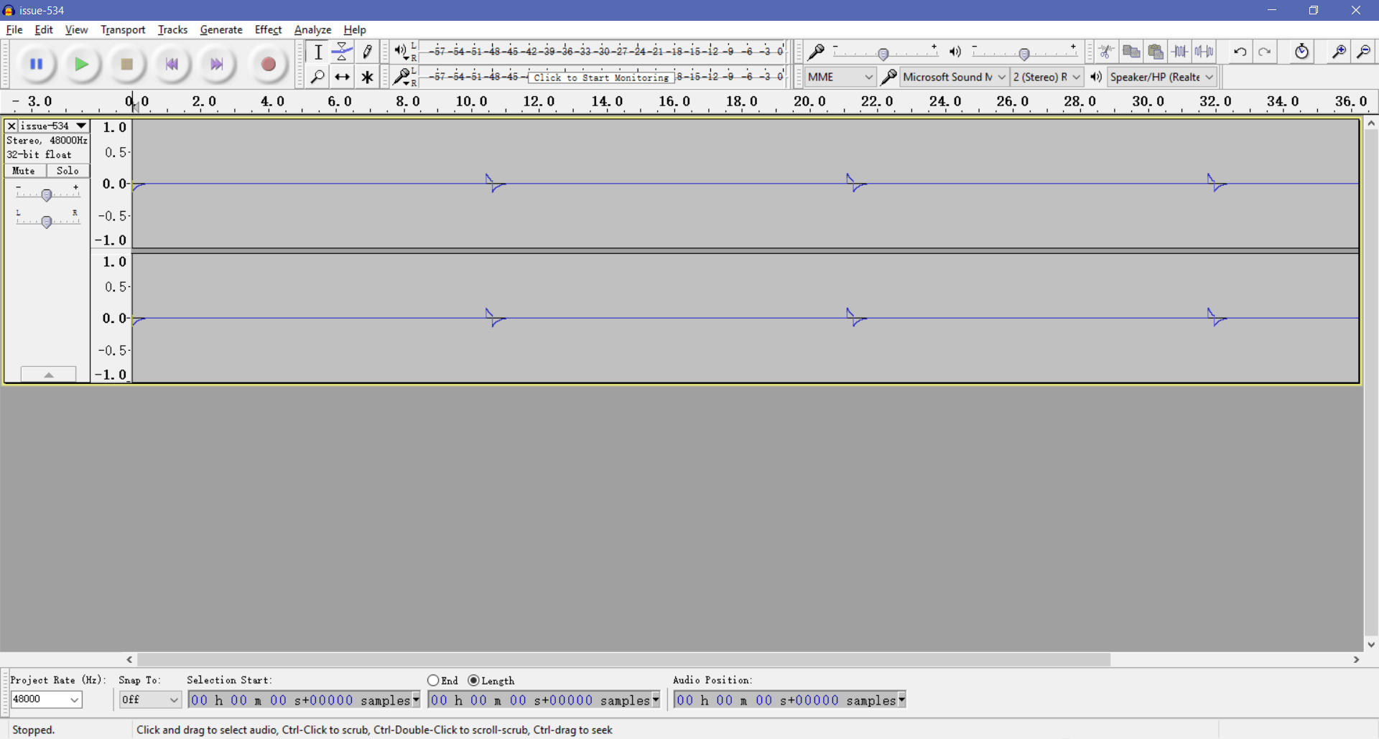Click the horizontal scrollbar thumb
1379x739 pixels.
coord(624,659)
